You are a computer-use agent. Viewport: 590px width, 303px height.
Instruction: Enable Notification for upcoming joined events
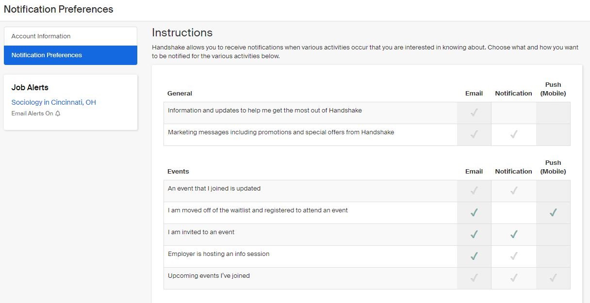point(513,278)
